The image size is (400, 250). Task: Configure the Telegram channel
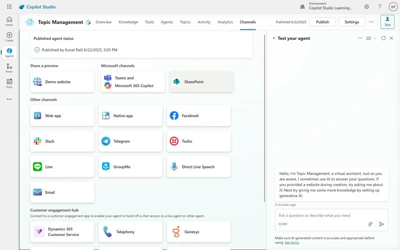click(x=130, y=141)
